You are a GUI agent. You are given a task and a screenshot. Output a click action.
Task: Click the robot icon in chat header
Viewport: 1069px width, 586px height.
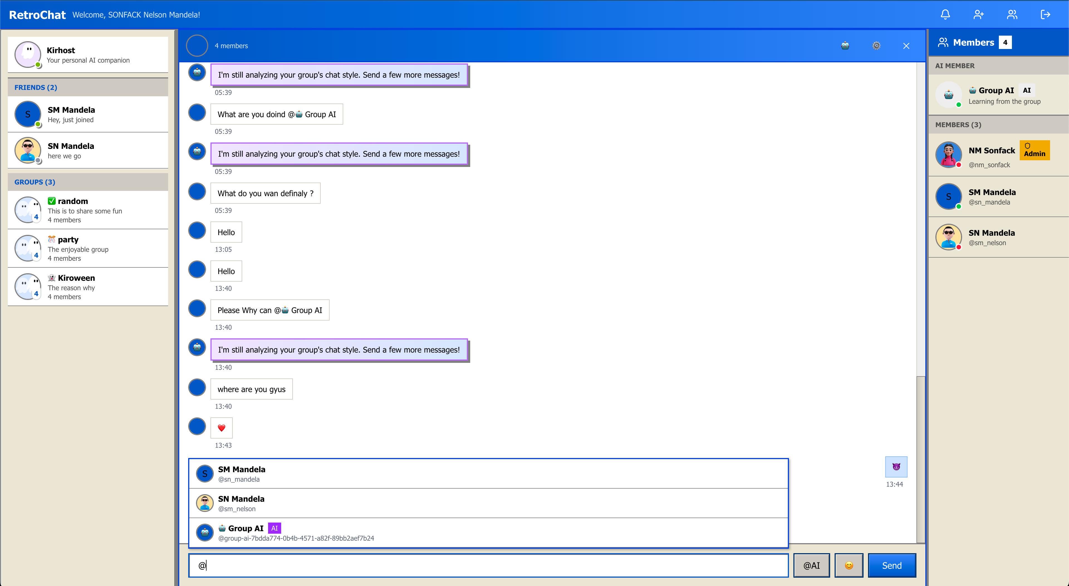click(845, 46)
